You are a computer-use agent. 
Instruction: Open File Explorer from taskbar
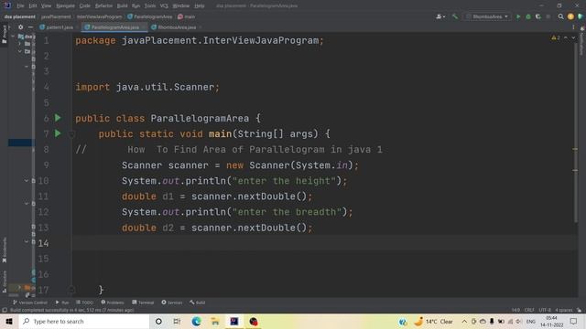coord(215,321)
